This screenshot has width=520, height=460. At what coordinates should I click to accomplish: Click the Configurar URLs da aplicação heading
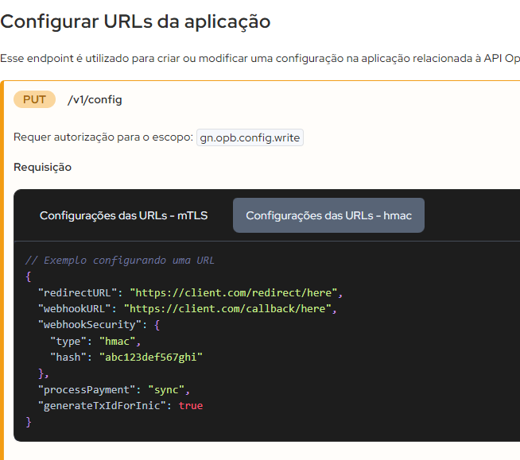click(x=135, y=21)
